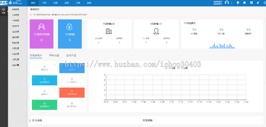The height and width of the screenshot is (127, 266).
Task: Select the 新闻统计 tile
Action: coord(44,93)
